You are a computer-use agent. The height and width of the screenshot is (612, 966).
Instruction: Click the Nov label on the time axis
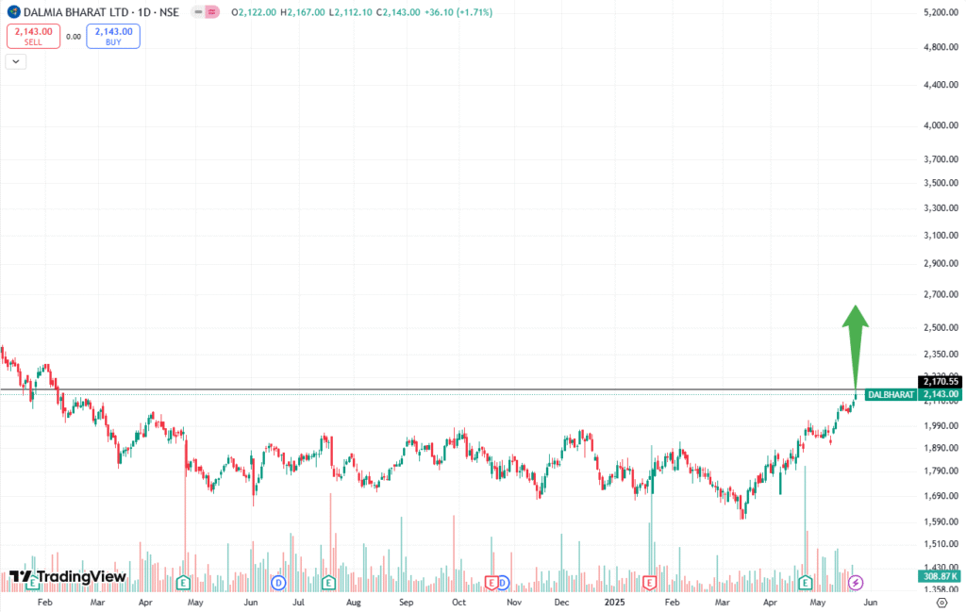click(x=514, y=603)
